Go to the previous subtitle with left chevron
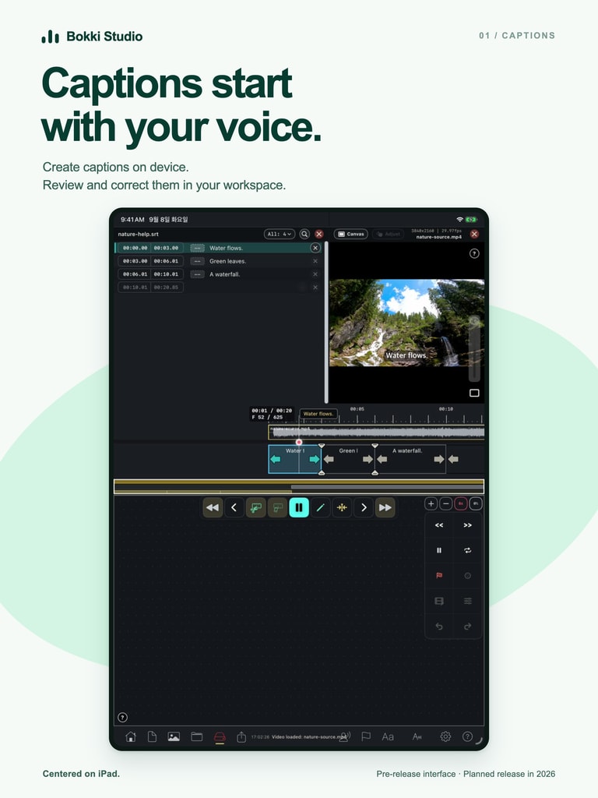This screenshot has height=798, width=598. (234, 507)
